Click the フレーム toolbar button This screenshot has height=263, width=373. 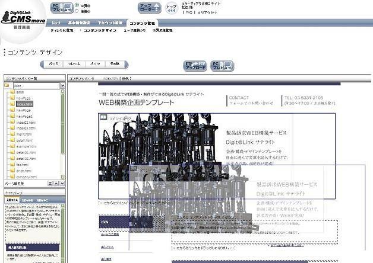(74, 64)
